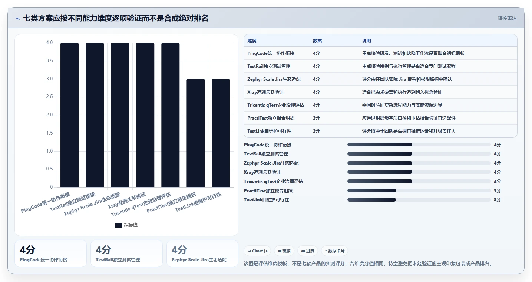Select the TestRail独立测试管理 cell in the table
The height and width of the screenshot is (282, 532).
(269, 66)
